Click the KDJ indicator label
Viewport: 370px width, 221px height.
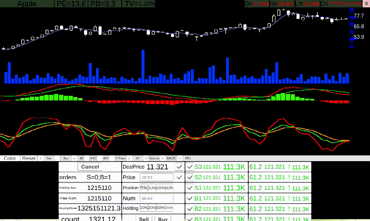[x=188, y=158]
